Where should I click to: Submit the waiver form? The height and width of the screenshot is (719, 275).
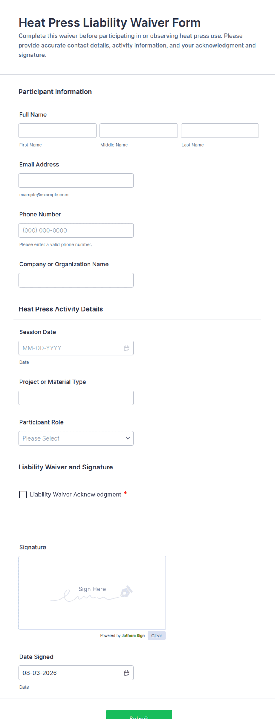tap(139, 715)
